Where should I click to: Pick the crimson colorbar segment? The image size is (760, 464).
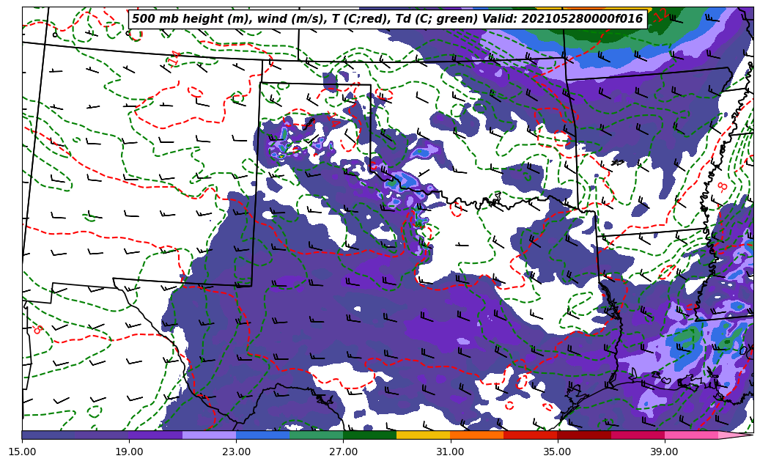tap(638, 435)
